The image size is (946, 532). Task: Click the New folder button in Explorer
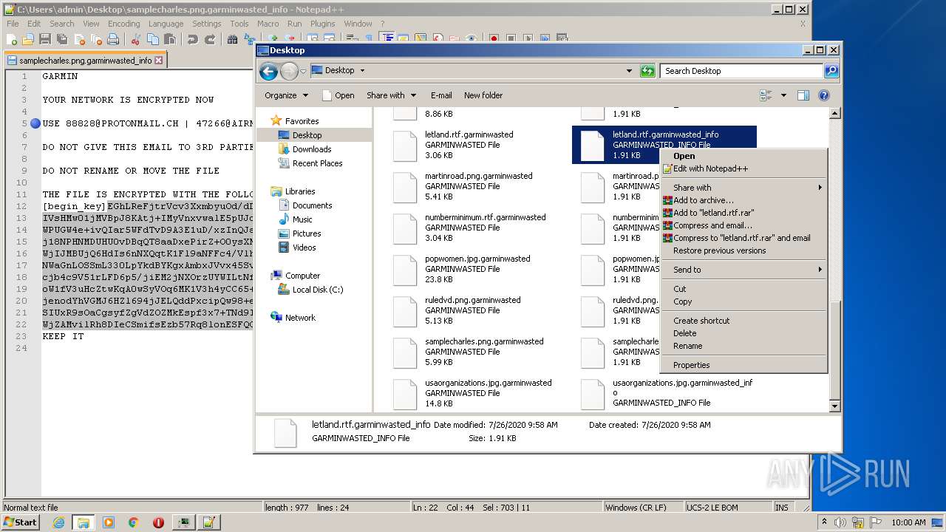click(x=483, y=95)
